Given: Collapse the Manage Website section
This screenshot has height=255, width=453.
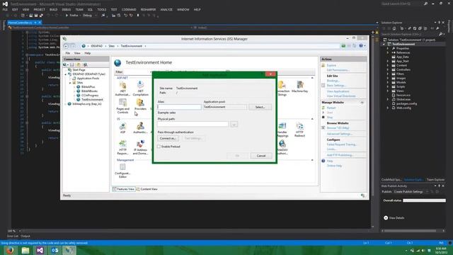Looking at the screenshot, I should point(362,102).
